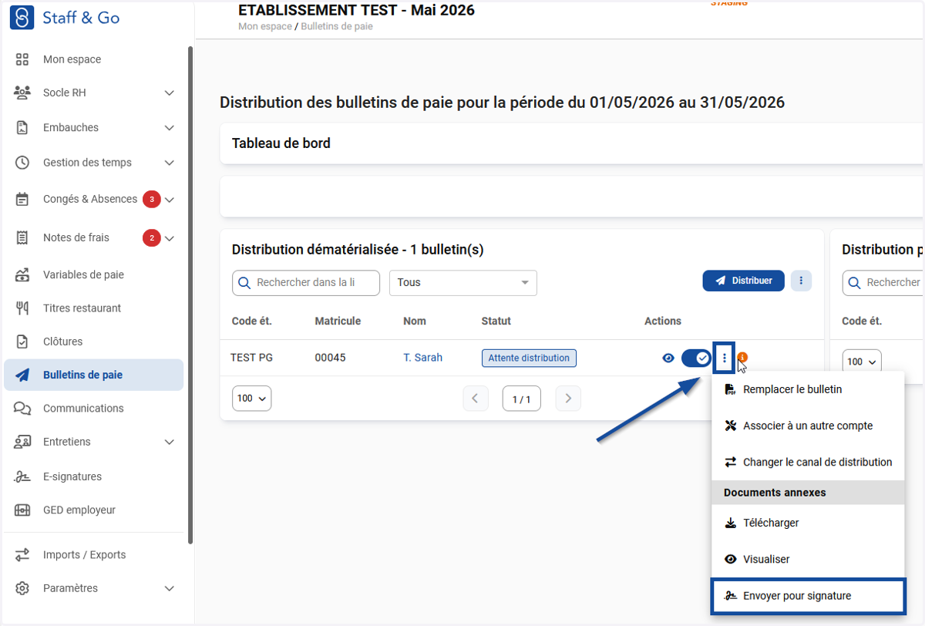Click the Clôtures file-check icon
925x626 pixels.
click(22, 342)
